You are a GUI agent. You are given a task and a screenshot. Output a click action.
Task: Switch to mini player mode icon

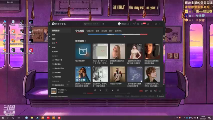pyautogui.click(x=148, y=24)
